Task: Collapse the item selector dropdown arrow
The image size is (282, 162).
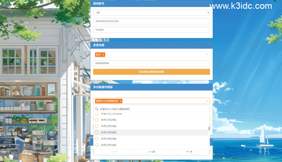Action: pyautogui.click(x=207, y=101)
